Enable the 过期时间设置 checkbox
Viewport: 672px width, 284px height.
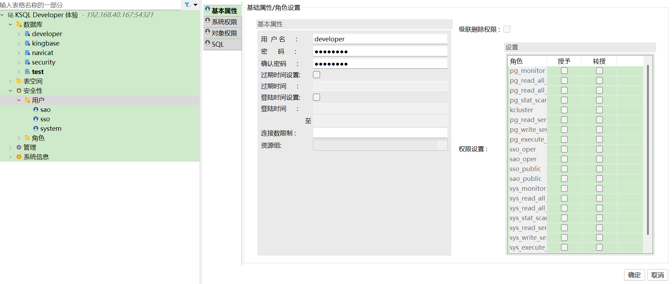click(317, 75)
